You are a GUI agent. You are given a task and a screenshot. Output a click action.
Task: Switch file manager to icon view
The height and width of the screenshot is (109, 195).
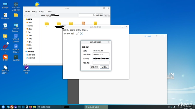click(106, 15)
